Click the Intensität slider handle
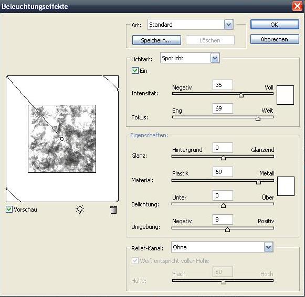This screenshot has height=297, width=305. (x=241, y=95)
